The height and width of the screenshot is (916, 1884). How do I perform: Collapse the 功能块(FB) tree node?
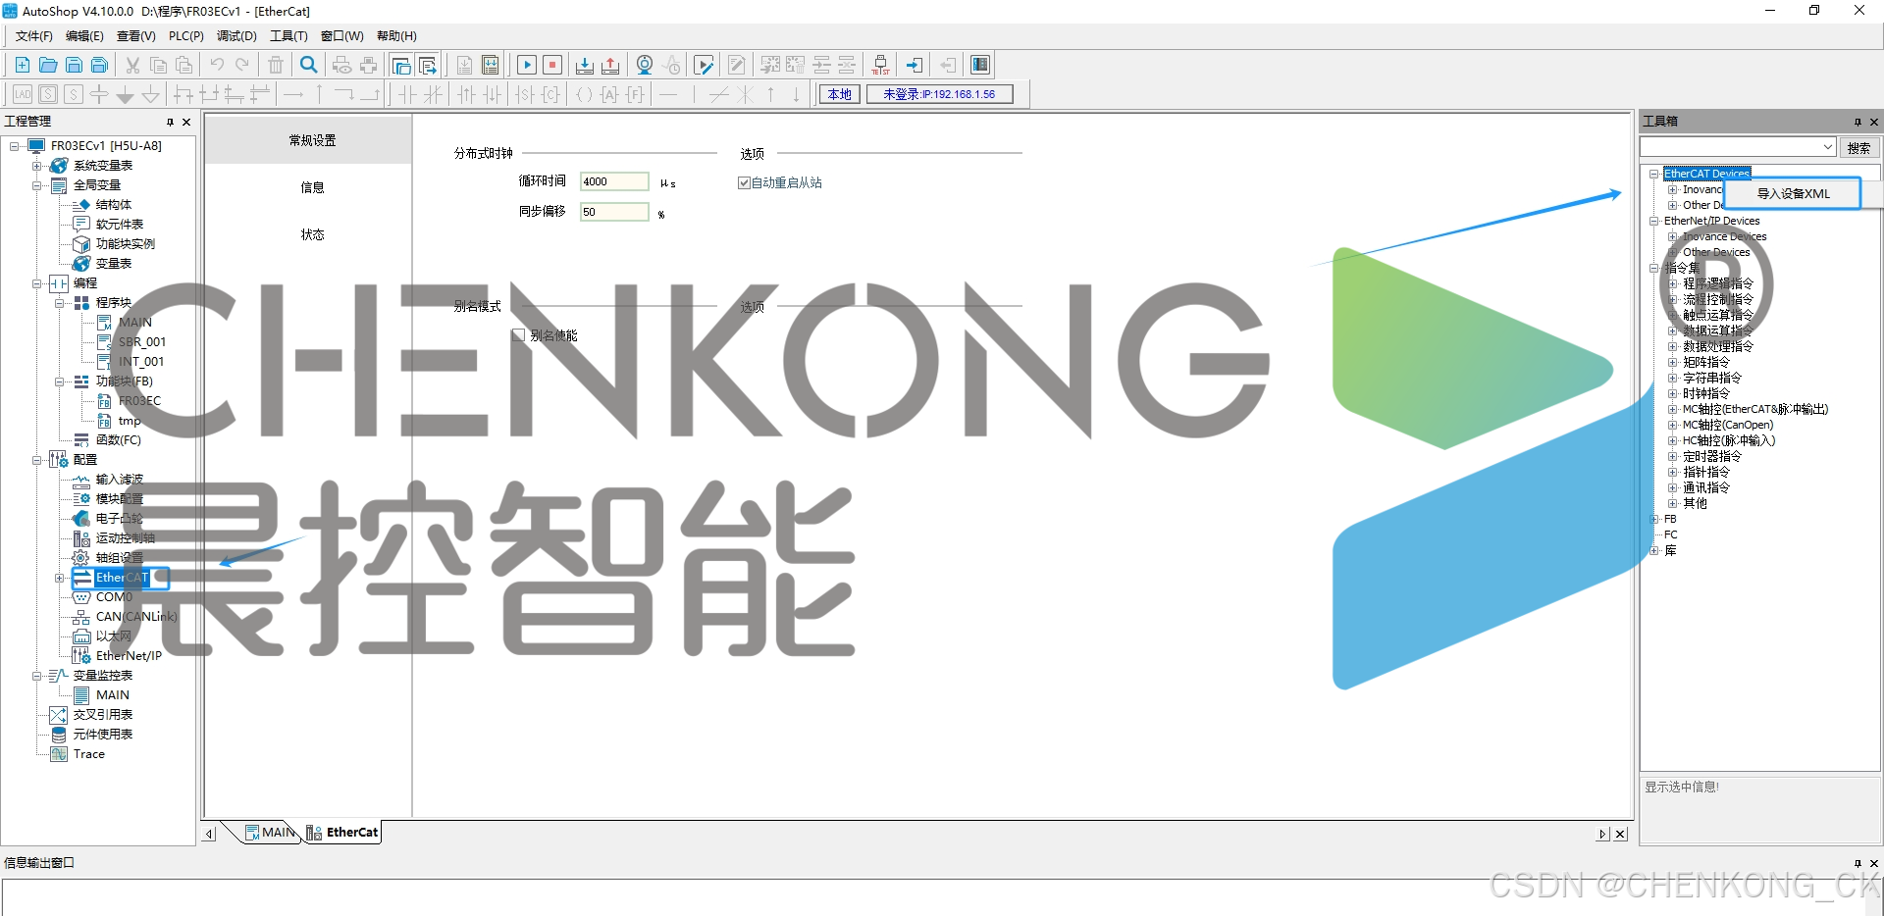(x=60, y=382)
